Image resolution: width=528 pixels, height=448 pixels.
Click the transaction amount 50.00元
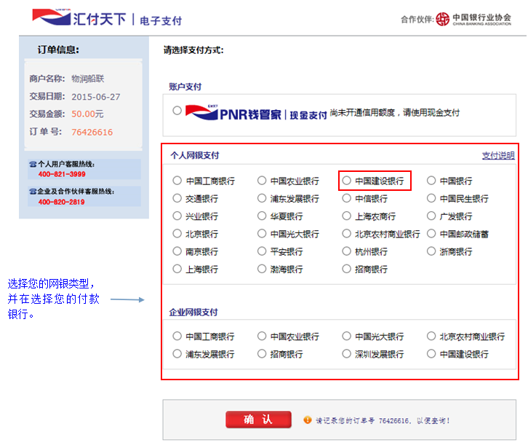click(x=87, y=114)
